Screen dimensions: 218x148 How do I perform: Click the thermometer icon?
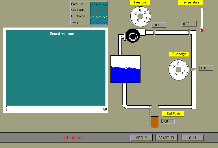pos(202,19)
